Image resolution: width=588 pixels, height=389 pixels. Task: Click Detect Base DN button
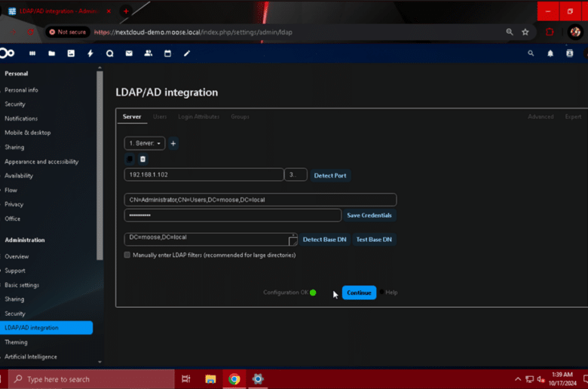(325, 239)
